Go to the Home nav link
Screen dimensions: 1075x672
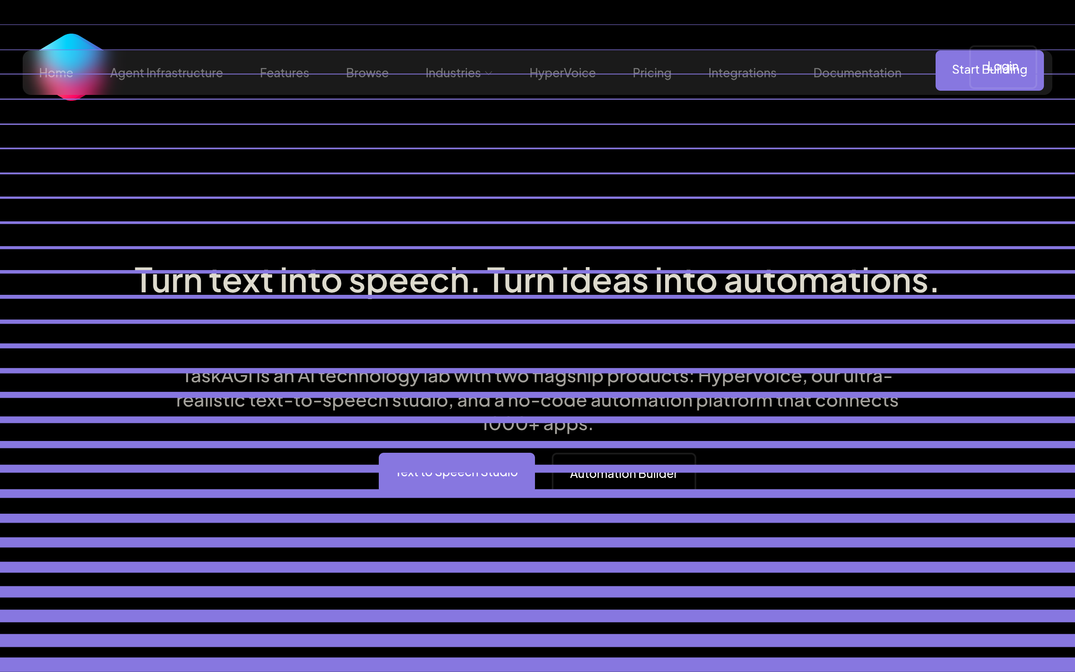(56, 73)
